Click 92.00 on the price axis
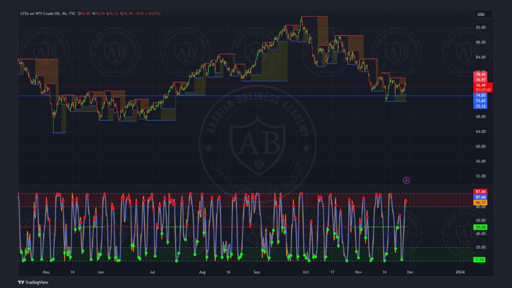 point(481,27)
